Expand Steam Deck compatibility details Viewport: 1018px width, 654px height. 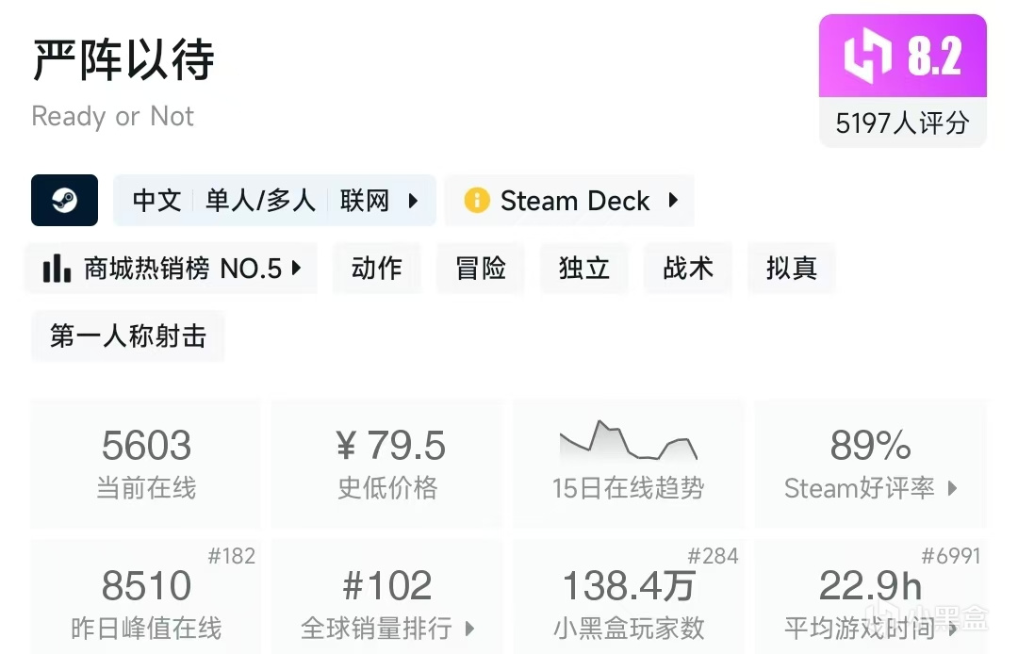pyautogui.click(x=673, y=201)
